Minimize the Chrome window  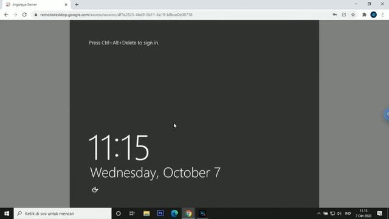coord(356,4)
